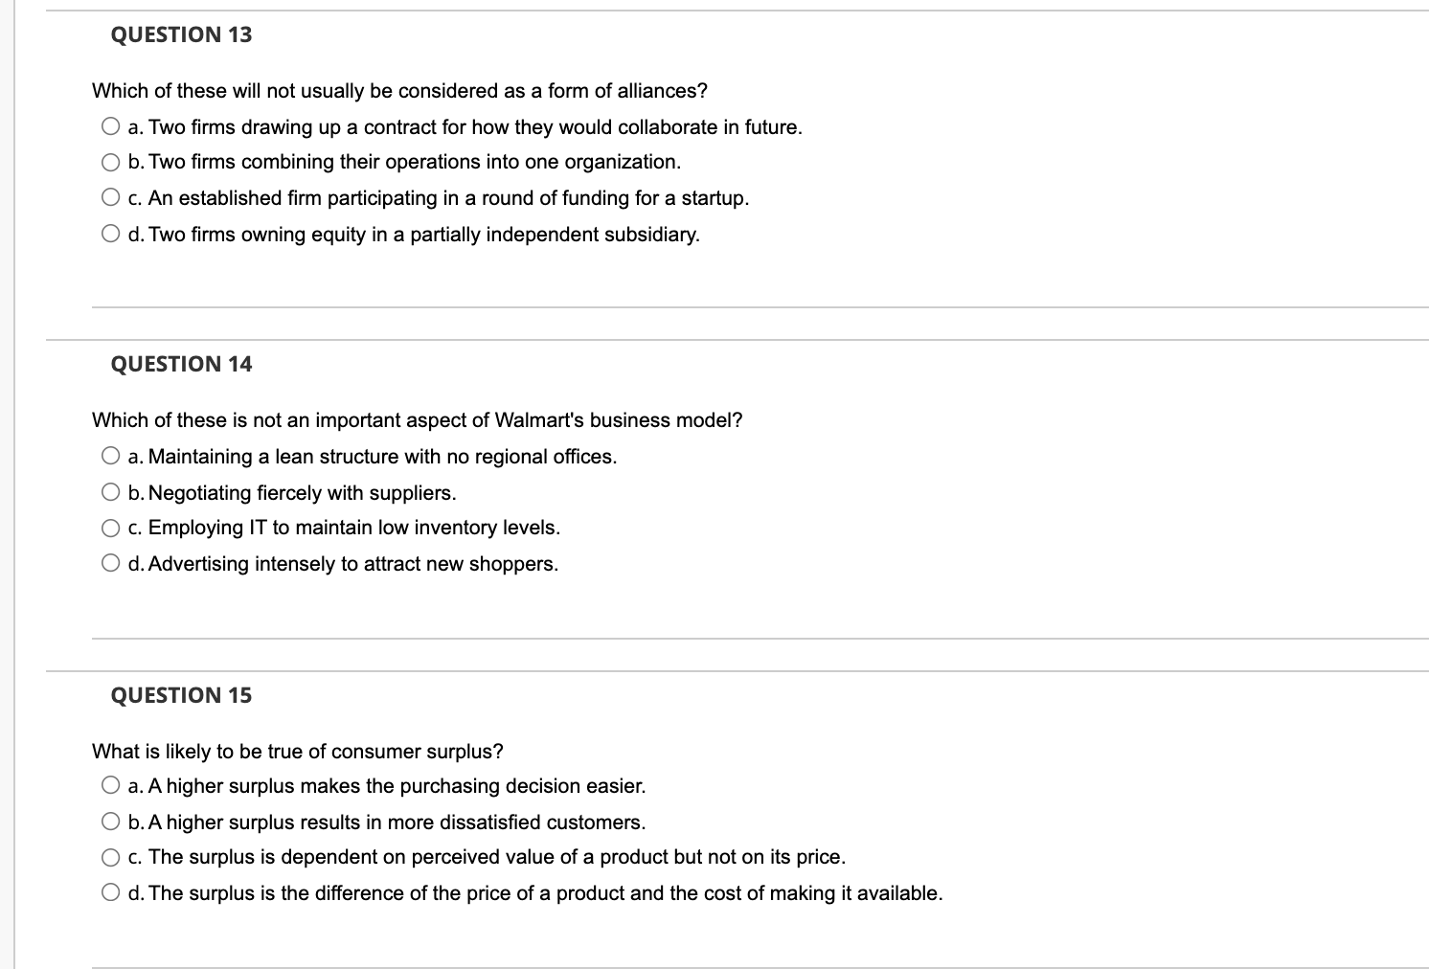This screenshot has width=1429, height=969.
Task: Select 'Employing IT to maintain low inventory levels'
Action: [110, 527]
